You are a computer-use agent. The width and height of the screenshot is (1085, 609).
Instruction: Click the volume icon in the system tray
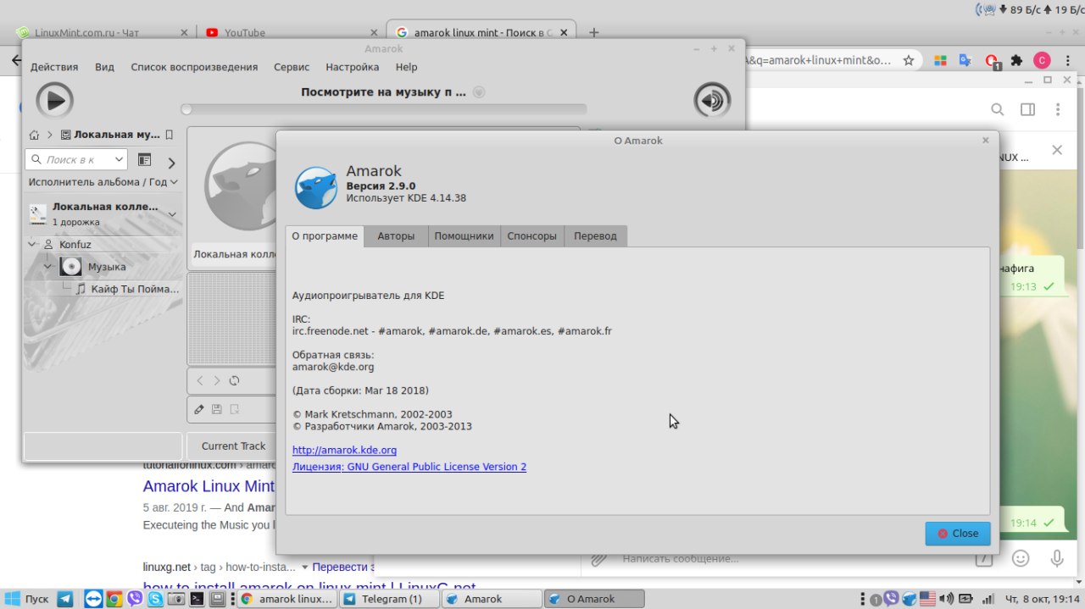[948, 599]
